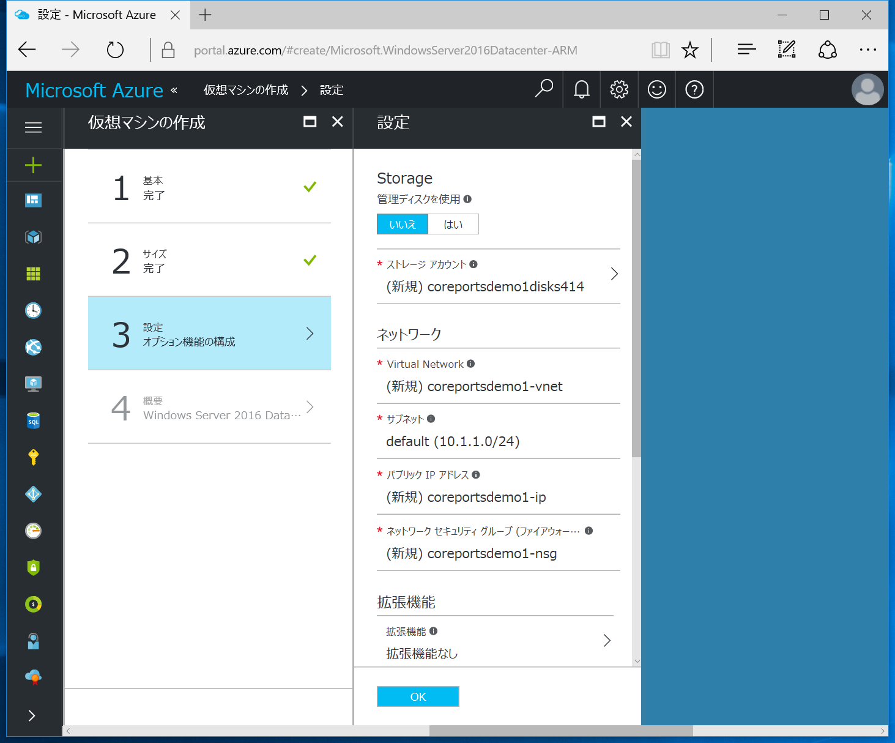Select いいえ for managed disks
Image resolution: width=895 pixels, height=743 pixels.
403,225
